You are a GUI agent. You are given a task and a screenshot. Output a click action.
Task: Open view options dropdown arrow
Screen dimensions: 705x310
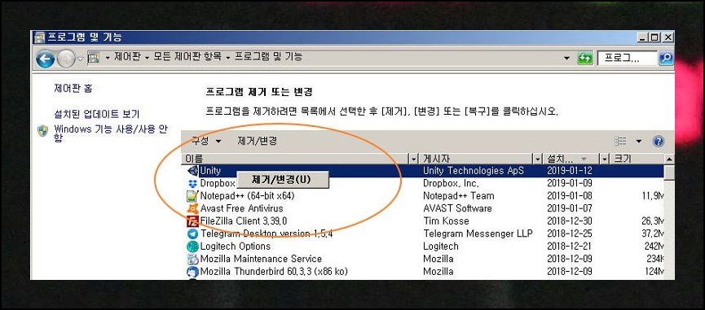tap(639, 142)
